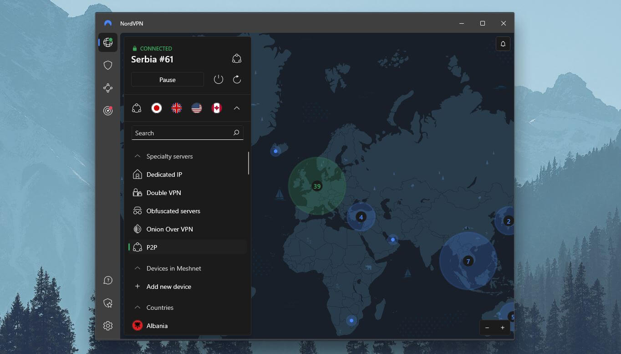Select the P2P quick-connect icon in recents row
Screen dimensions: 621x354
pos(137,108)
